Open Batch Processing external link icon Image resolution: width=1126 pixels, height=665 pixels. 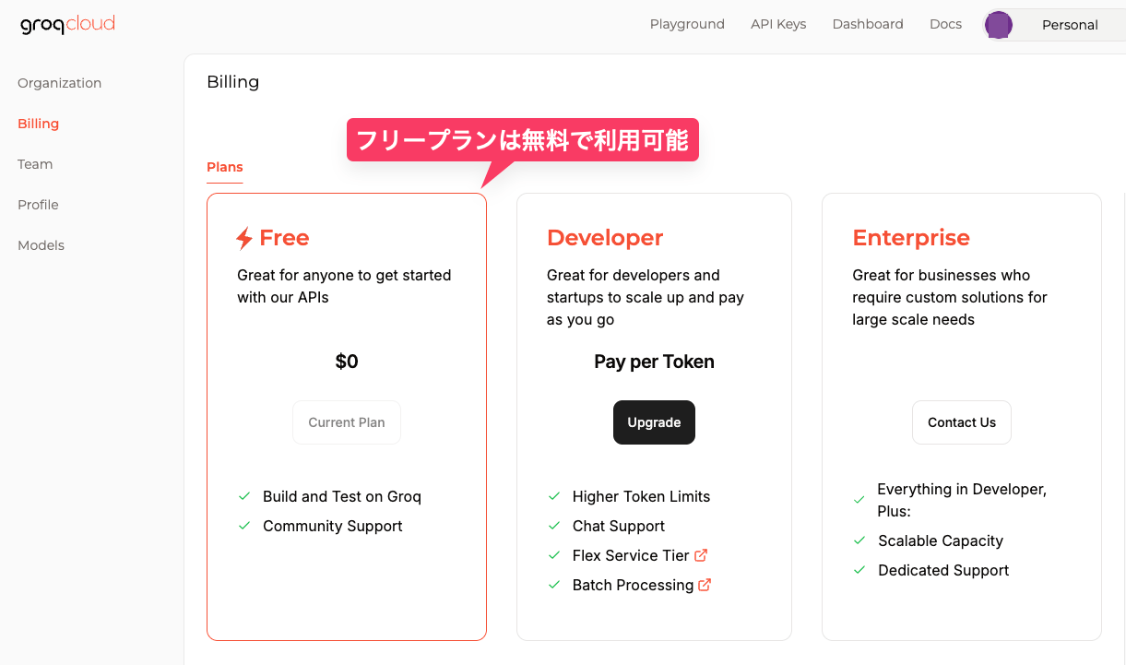705,585
